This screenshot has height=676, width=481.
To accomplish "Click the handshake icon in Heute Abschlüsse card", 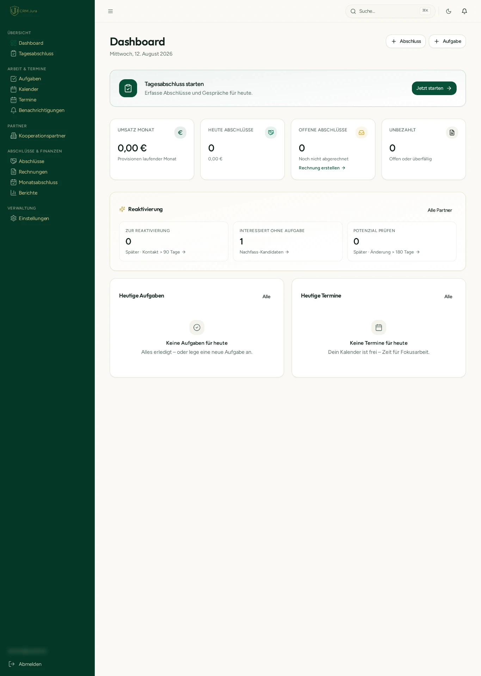I will coord(271,133).
